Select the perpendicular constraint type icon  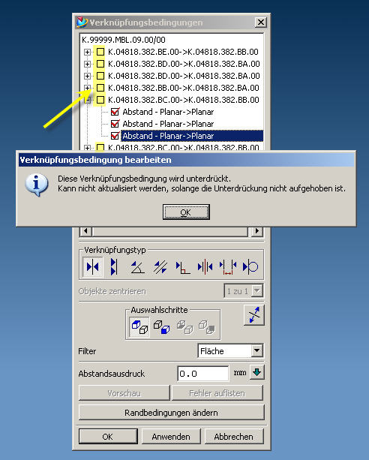coord(183,267)
